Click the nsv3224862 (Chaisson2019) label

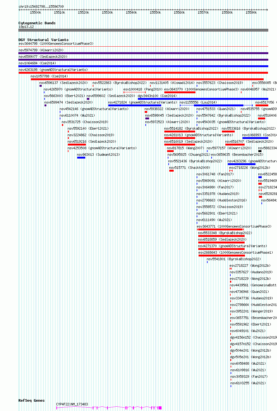[x=91, y=135]
